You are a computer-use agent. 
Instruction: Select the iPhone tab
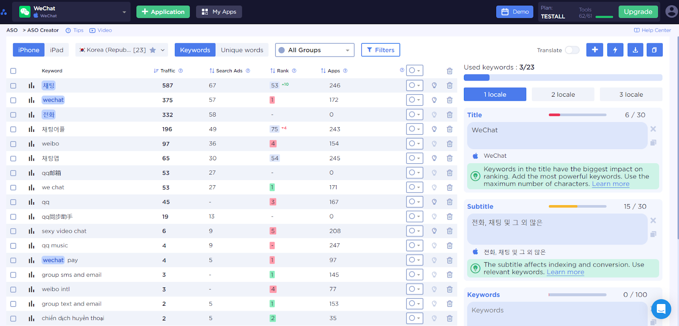pos(28,50)
